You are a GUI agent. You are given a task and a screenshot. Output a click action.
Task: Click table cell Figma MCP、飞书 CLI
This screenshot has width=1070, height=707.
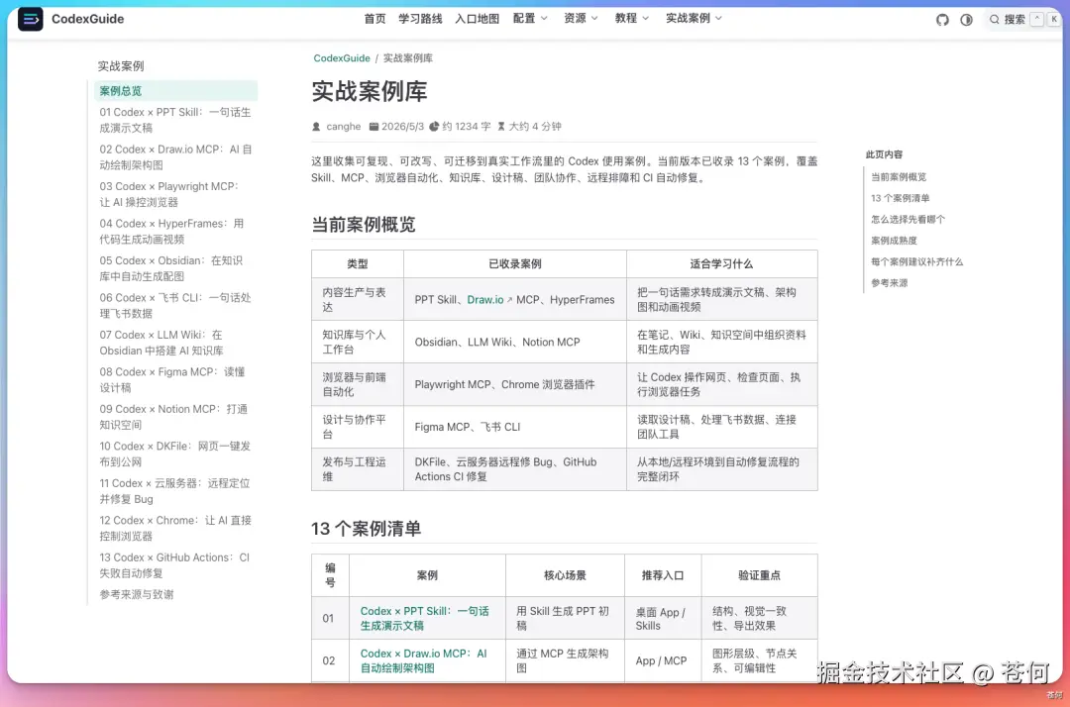[515, 427]
